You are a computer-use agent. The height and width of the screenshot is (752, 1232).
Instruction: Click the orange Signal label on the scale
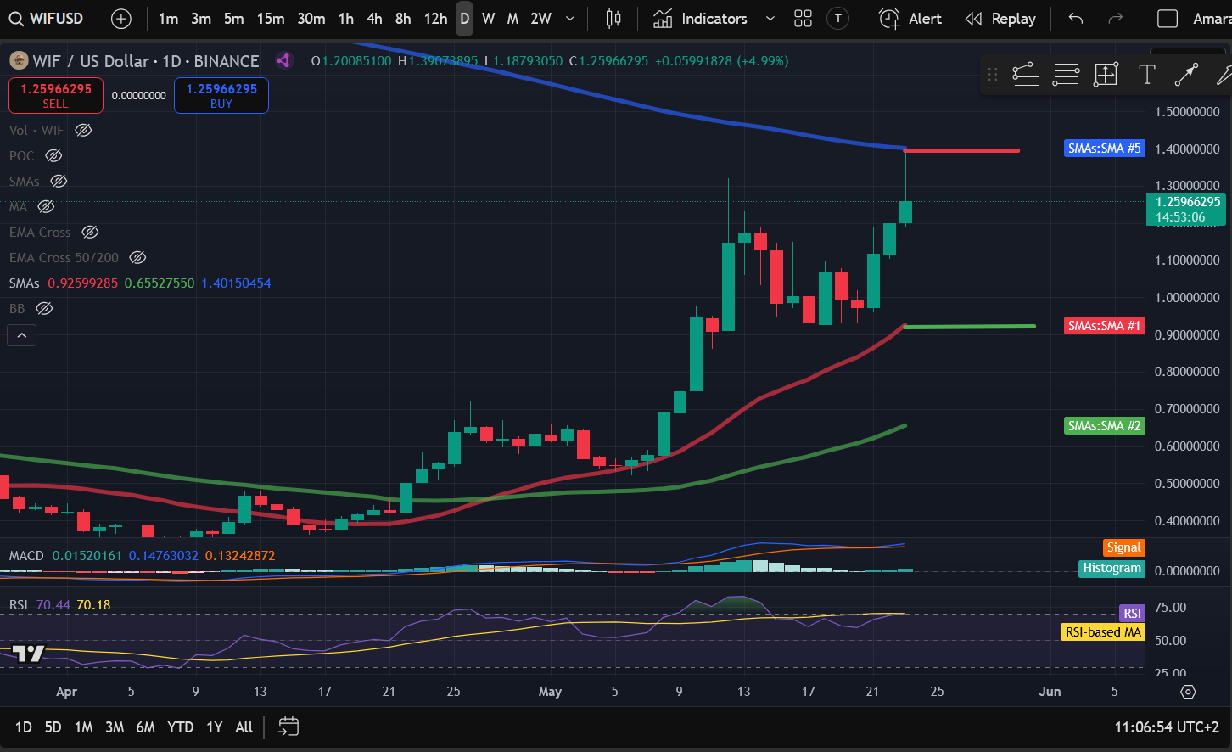tap(1124, 547)
